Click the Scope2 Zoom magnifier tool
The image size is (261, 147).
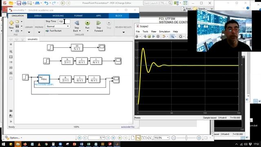(172, 36)
